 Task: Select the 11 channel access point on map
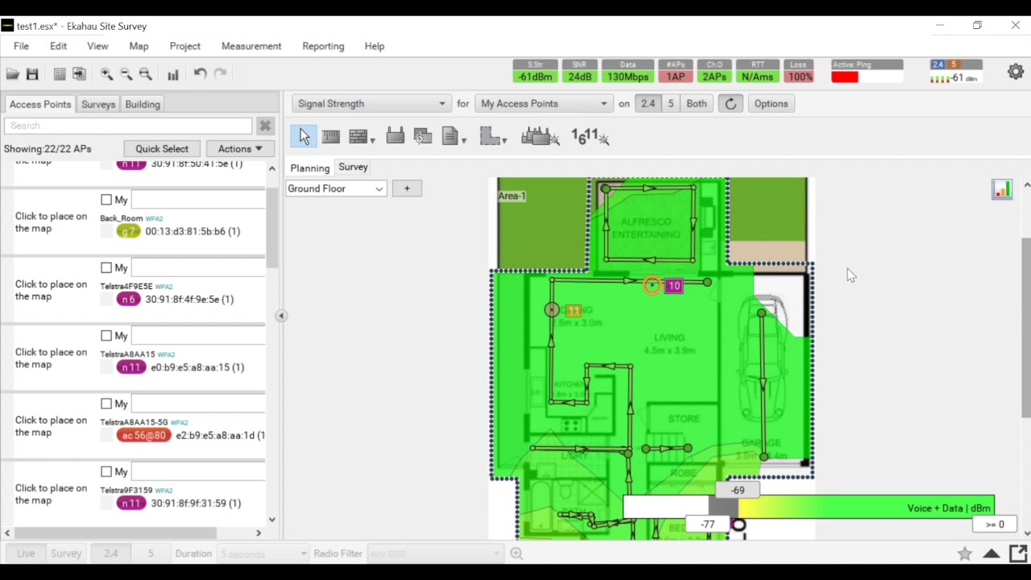click(x=573, y=310)
